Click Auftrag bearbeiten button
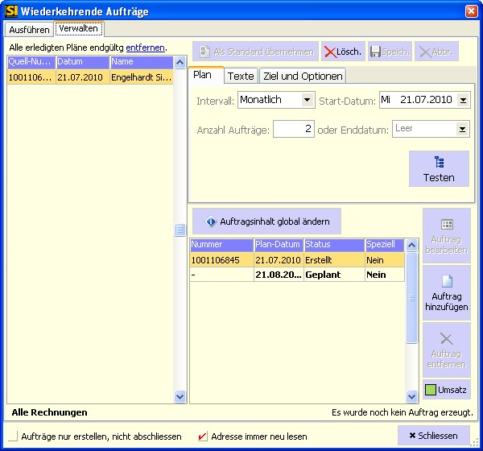 click(x=446, y=236)
